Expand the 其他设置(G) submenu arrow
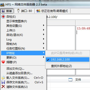 coord(43,25)
